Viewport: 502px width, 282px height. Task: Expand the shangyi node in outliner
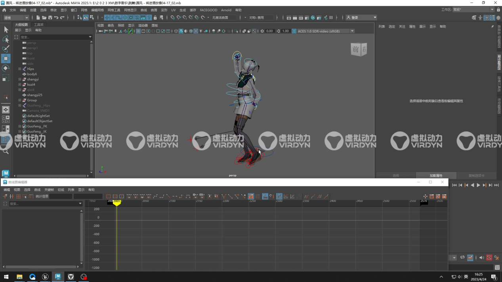pyautogui.click(x=20, y=79)
